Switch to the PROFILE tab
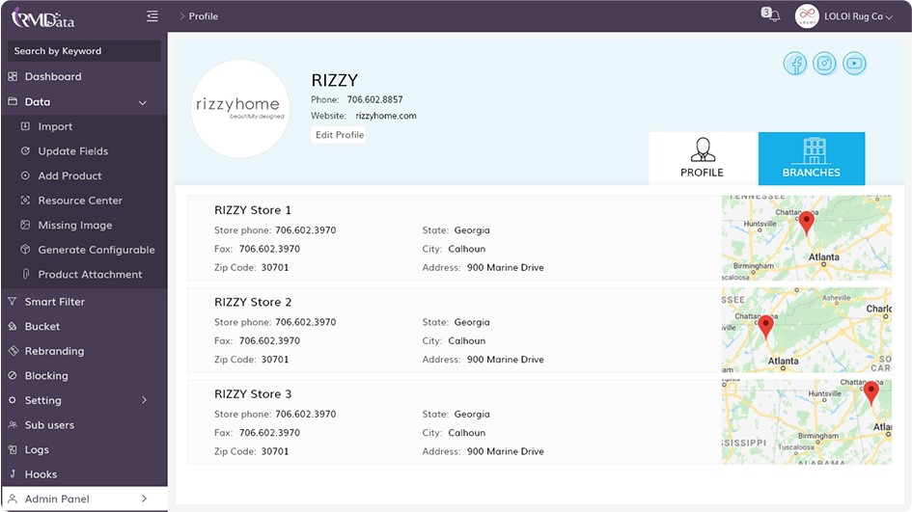The height and width of the screenshot is (512, 912). (702, 158)
